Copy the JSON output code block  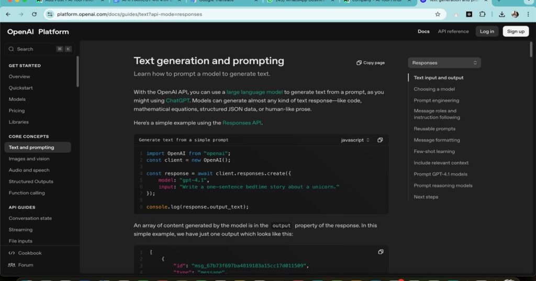click(x=381, y=252)
